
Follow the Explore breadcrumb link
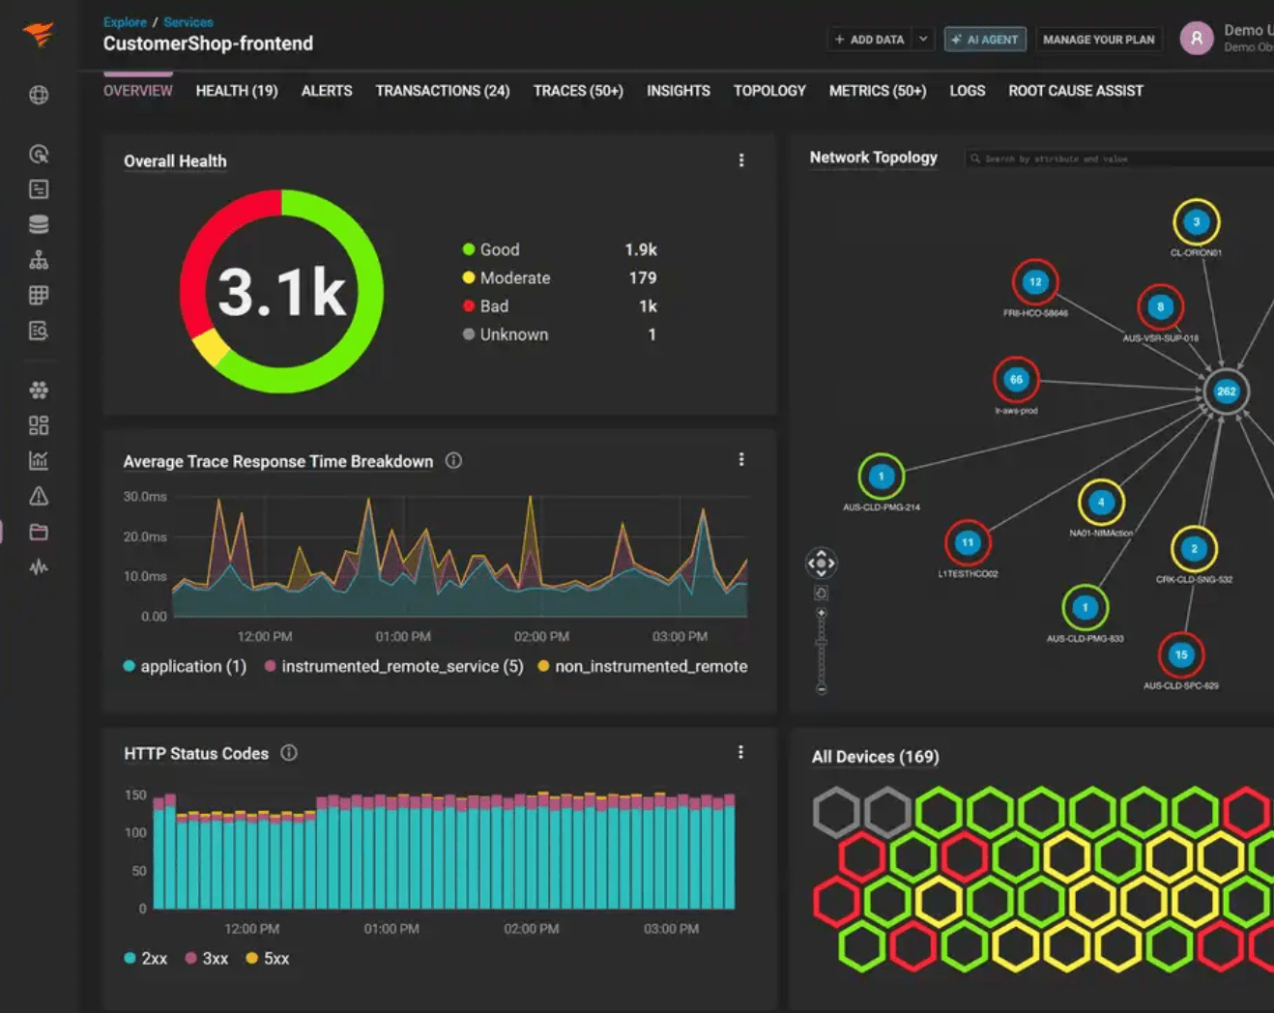pyautogui.click(x=125, y=21)
